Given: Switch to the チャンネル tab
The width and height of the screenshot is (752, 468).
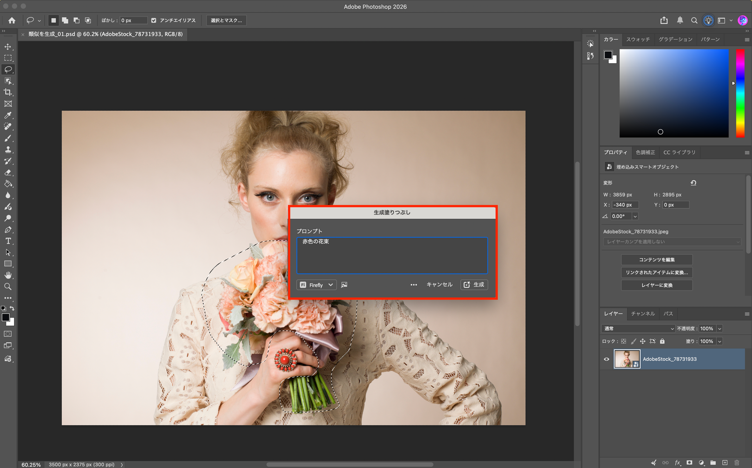Looking at the screenshot, I should 643,314.
